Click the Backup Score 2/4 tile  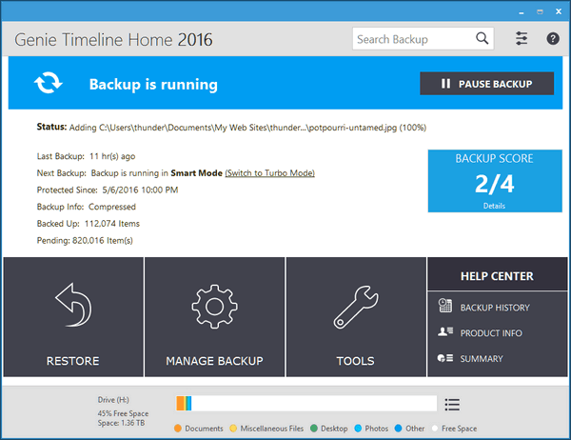(495, 181)
